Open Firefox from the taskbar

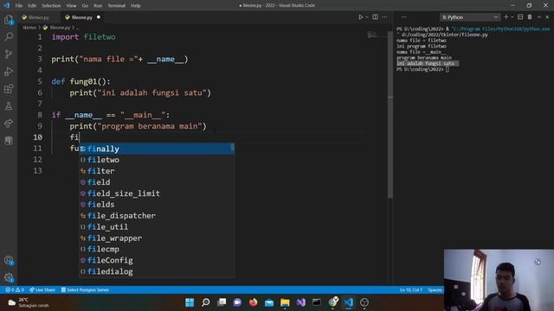pyautogui.click(x=254, y=302)
